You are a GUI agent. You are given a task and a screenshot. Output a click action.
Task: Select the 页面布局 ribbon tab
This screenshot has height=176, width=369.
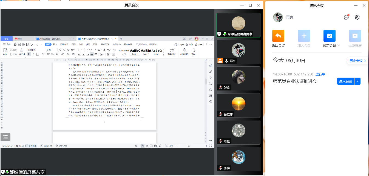[x=64, y=44]
